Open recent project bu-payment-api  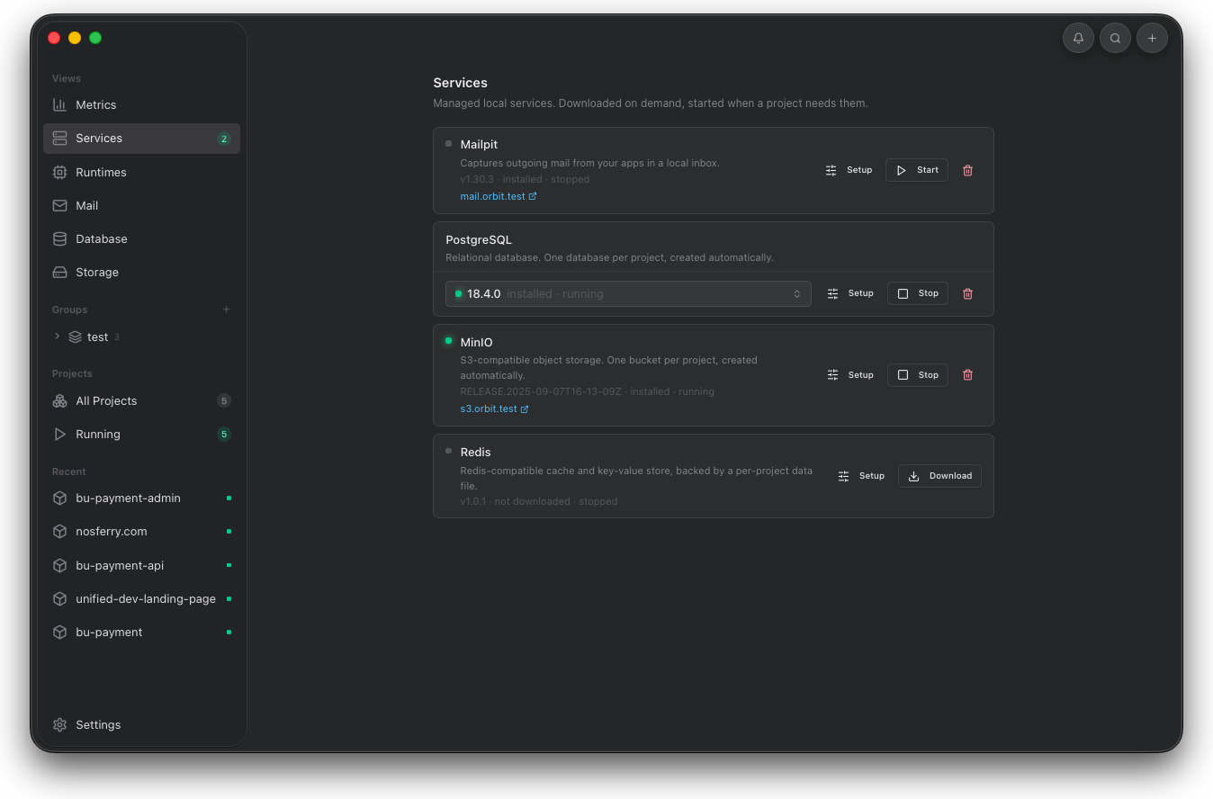tap(141, 565)
